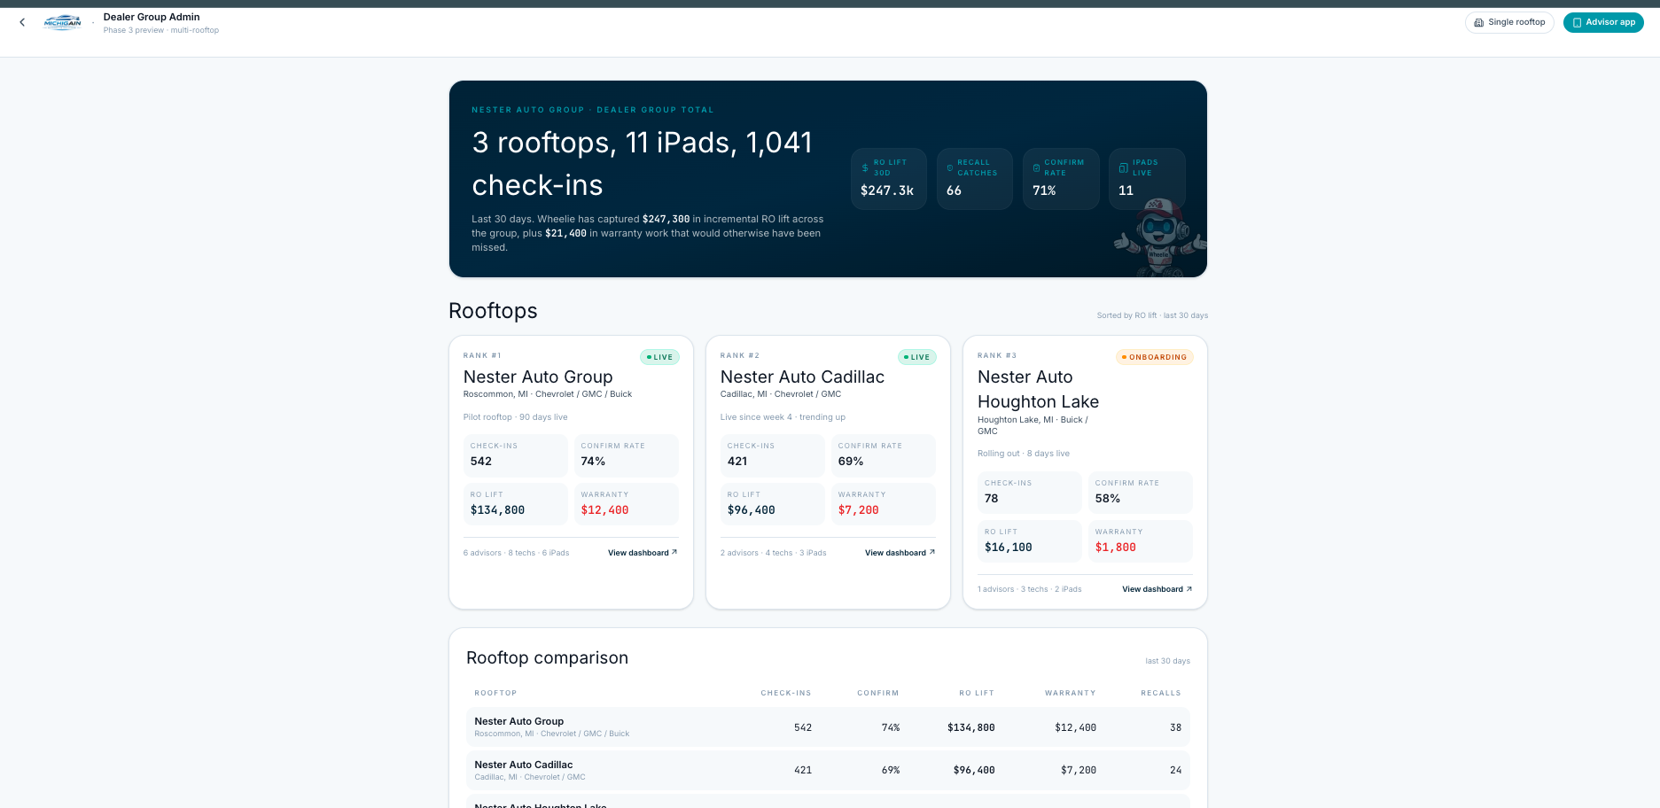
Task: Click Nester Auto Group name in comparison table
Action: point(519,721)
